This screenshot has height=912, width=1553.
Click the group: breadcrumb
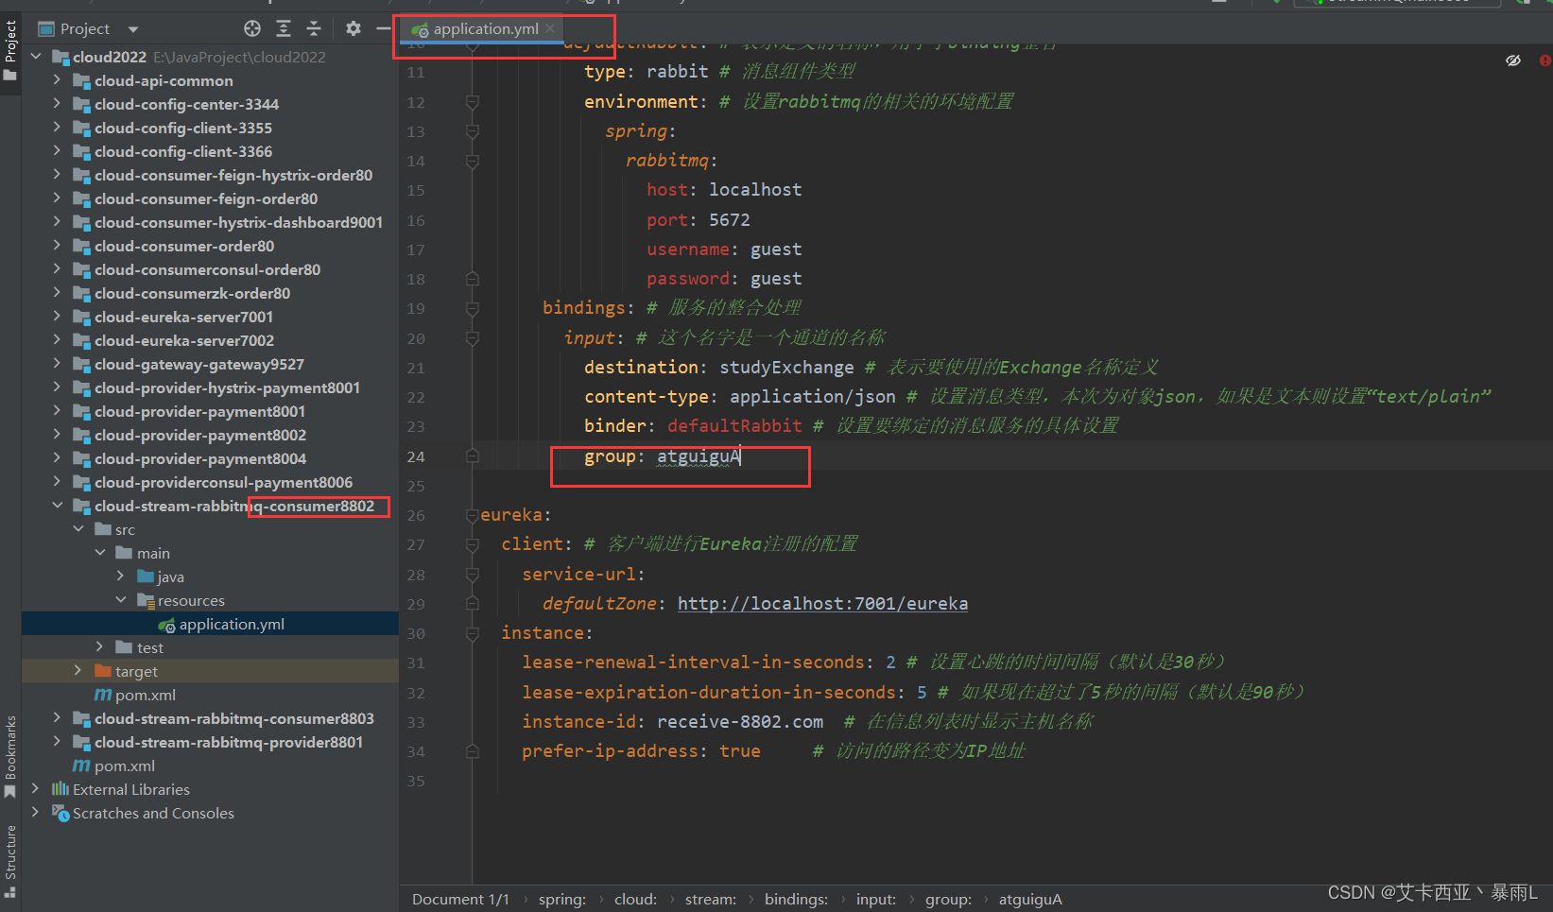click(948, 899)
